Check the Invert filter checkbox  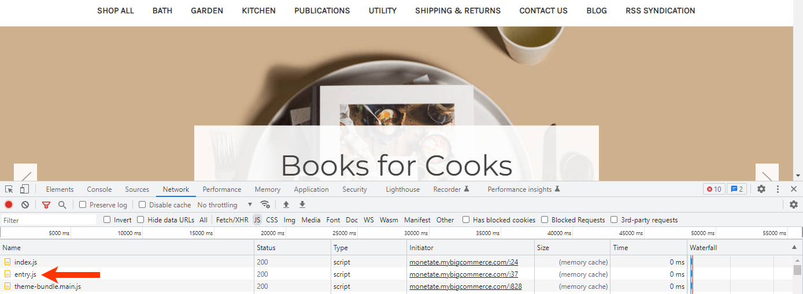107,219
